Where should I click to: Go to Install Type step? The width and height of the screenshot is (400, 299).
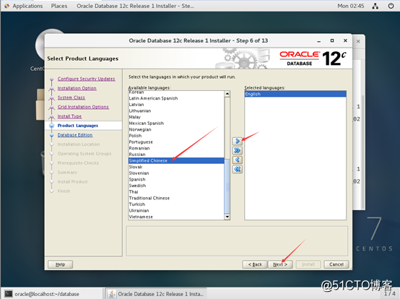coord(69,116)
